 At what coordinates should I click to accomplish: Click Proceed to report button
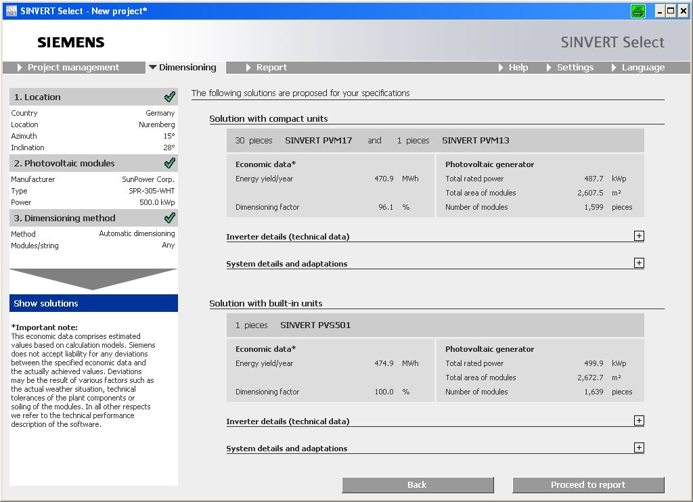point(588,485)
